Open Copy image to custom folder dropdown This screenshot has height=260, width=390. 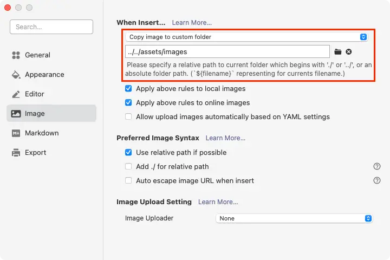coord(246,37)
